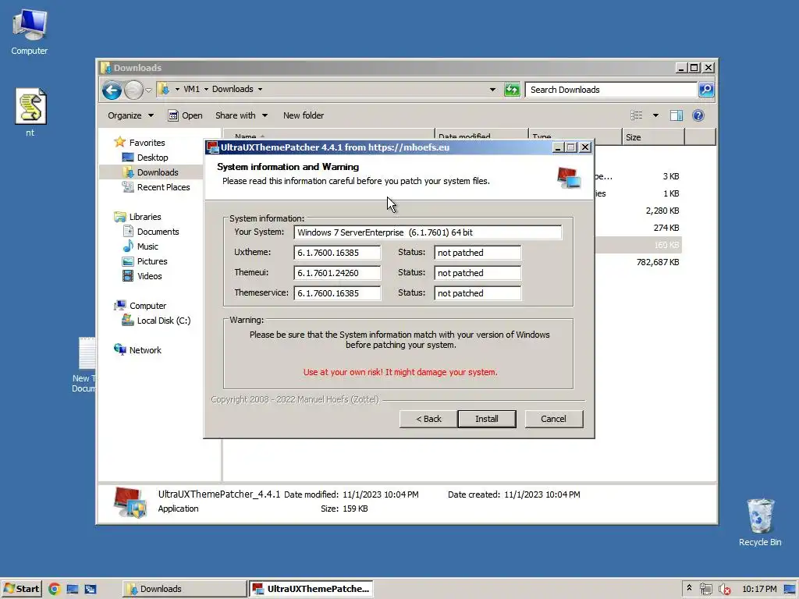Click the 3 KB file size entry
The height and width of the screenshot is (599, 799).
(x=670, y=176)
